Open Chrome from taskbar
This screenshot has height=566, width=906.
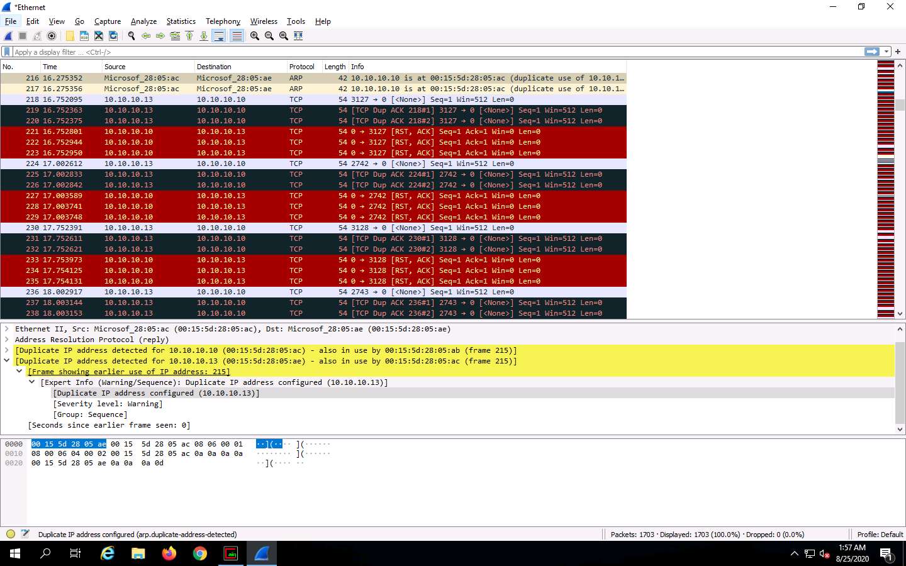pyautogui.click(x=200, y=553)
